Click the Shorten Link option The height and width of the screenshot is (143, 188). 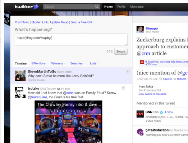click(40, 22)
